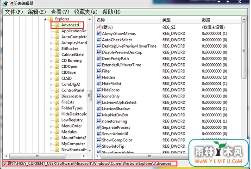
Task: Select the FolderTypes tree item
Action: tap(72, 108)
